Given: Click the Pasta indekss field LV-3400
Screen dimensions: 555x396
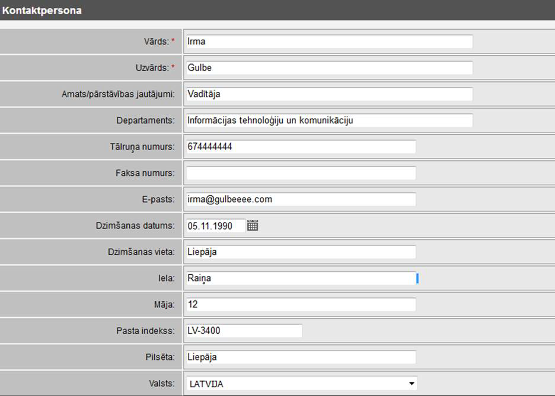Looking at the screenshot, I should pos(244,331).
